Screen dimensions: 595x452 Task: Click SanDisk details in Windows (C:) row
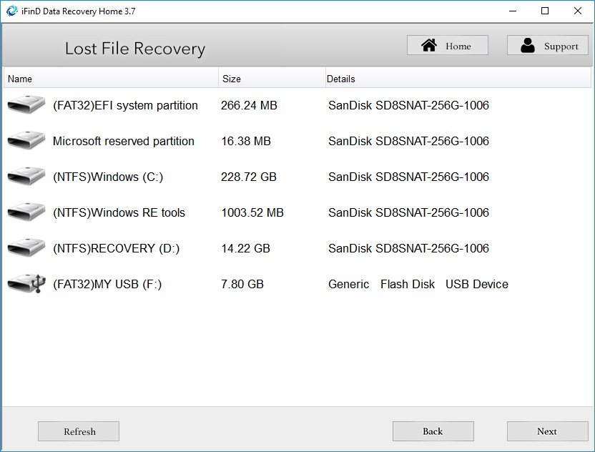tap(408, 177)
